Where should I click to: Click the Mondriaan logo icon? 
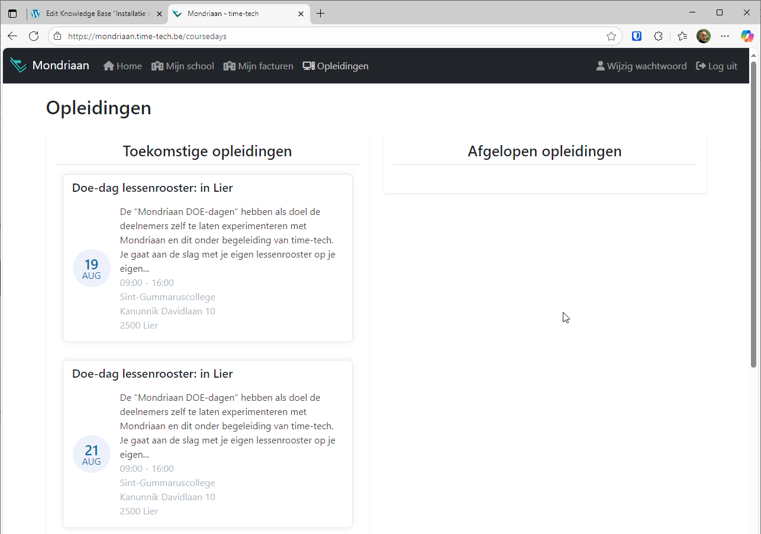(18, 66)
